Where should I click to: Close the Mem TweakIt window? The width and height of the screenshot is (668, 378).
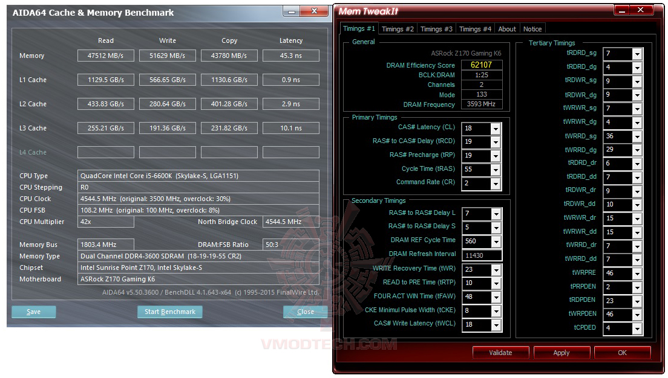click(x=641, y=10)
